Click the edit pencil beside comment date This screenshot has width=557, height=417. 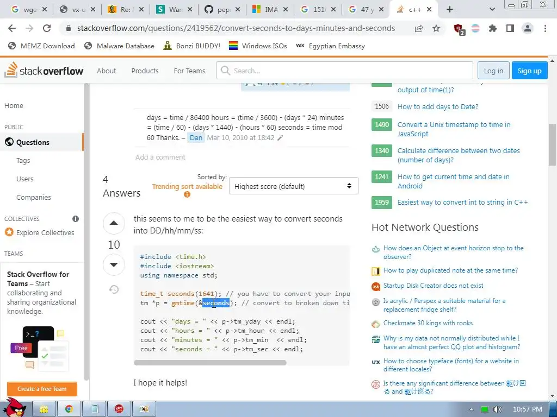click(280, 138)
